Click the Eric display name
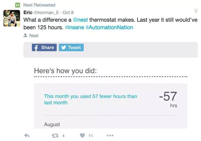201x141 pixels. coord(28,12)
